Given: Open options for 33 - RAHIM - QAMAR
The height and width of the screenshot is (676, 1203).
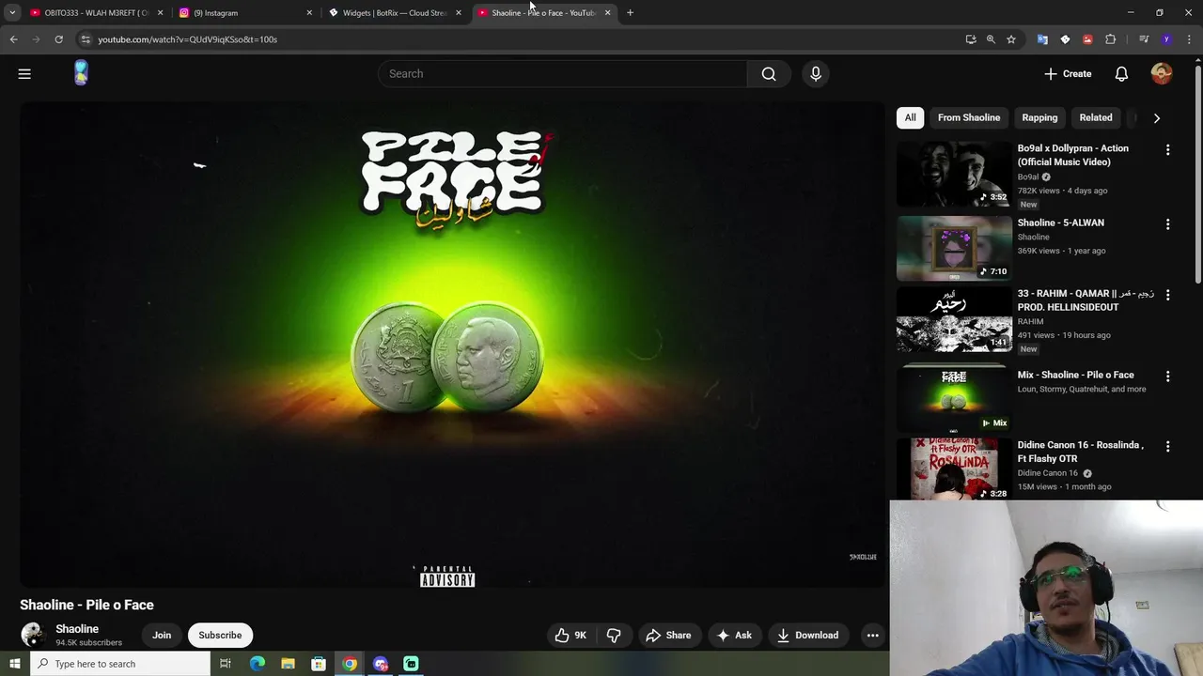Looking at the screenshot, I should [x=1168, y=295].
